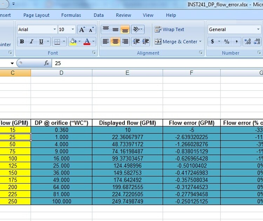
Task: Open Arial font name dropdown
Action: coord(54,29)
